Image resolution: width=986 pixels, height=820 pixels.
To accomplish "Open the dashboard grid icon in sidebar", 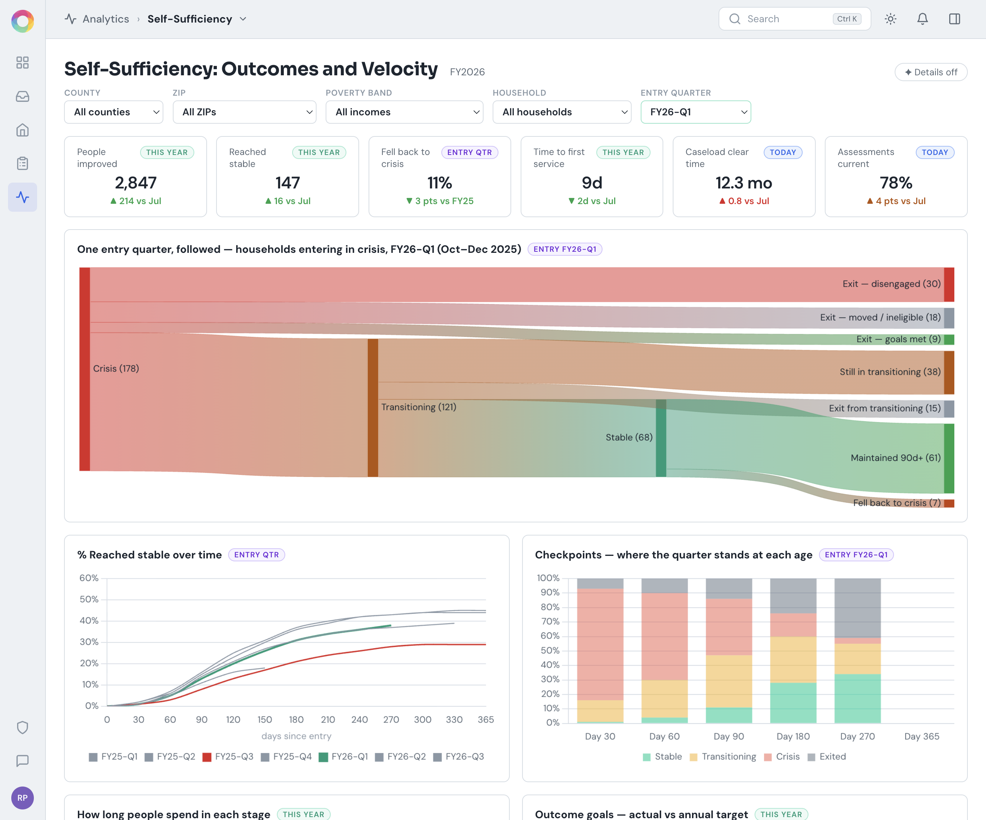I will coord(23,63).
